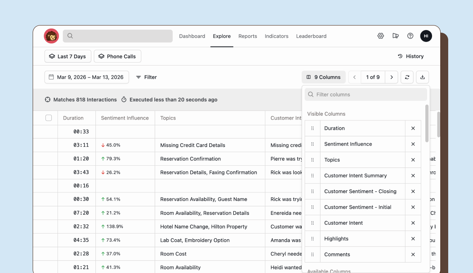Click drag handle beside Customer Intent Summary

(x=313, y=175)
